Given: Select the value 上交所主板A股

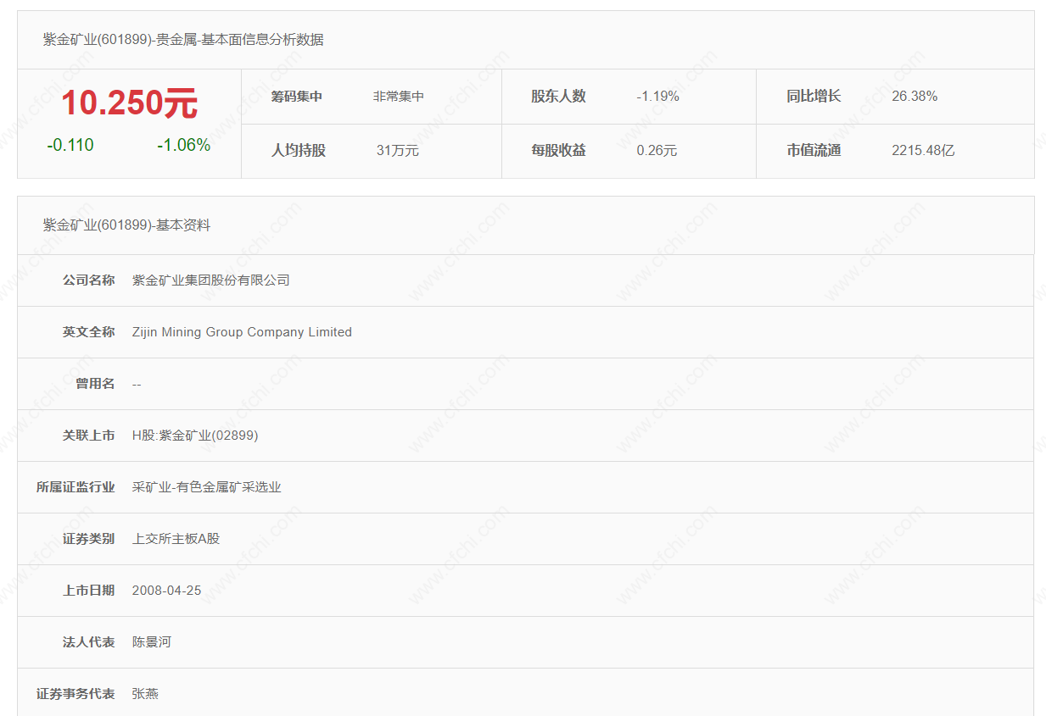Looking at the screenshot, I should tap(176, 539).
